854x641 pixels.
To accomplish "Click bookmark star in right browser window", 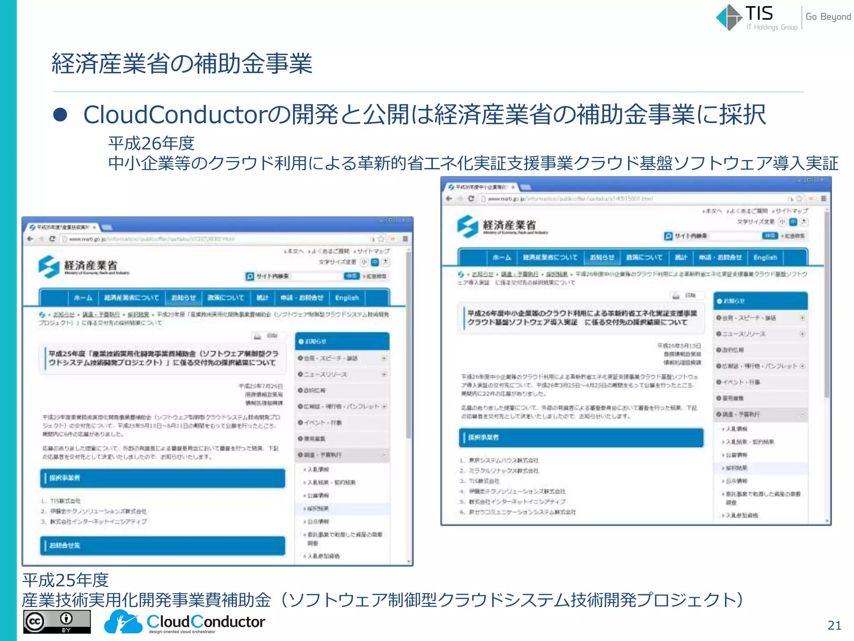I will coord(800,199).
